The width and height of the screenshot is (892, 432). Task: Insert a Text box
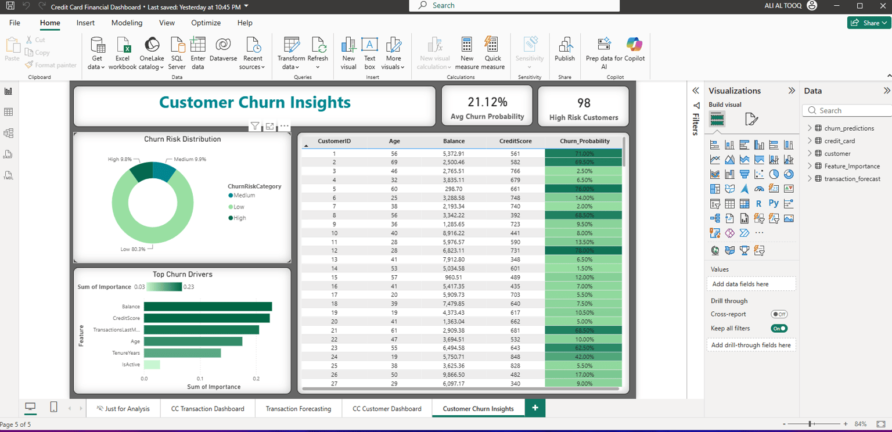tap(370, 45)
